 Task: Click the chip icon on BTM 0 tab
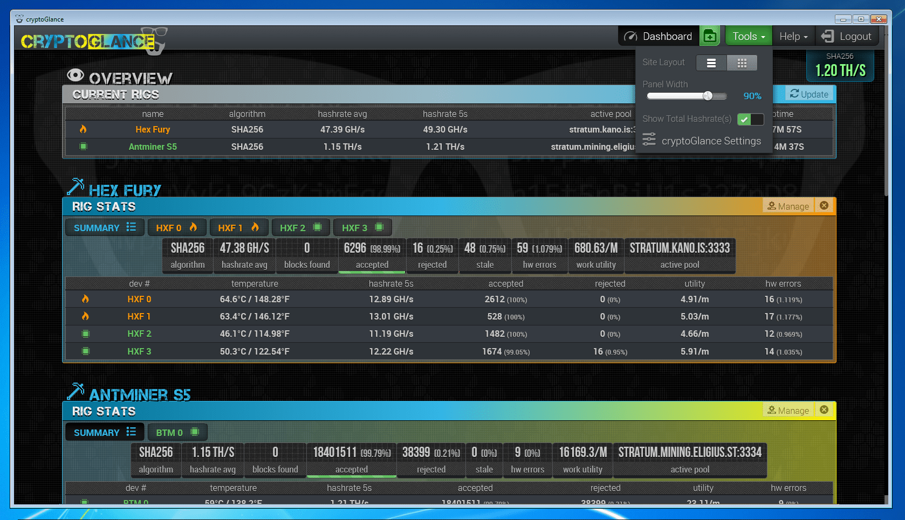click(x=195, y=432)
